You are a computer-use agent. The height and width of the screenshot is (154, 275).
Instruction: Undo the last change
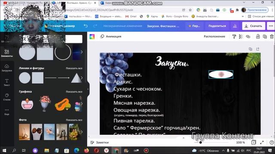pos(86,26)
